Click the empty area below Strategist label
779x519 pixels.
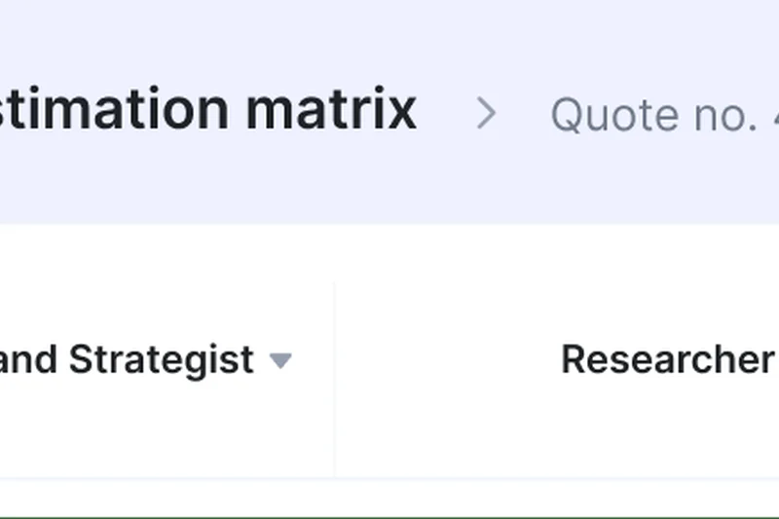(146, 428)
